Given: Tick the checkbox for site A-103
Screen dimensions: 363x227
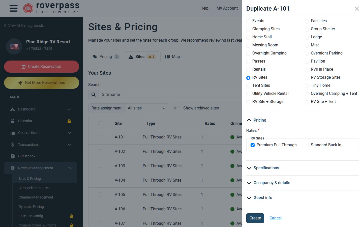Looking at the screenshot, I should pos(100,166).
